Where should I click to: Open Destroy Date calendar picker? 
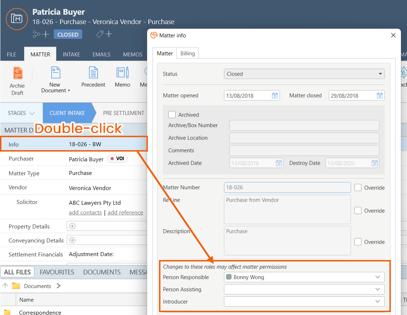coord(375,163)
